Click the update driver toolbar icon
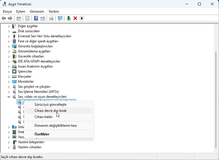Viewport: 219px width, 160px height. [x=69, y=18]
